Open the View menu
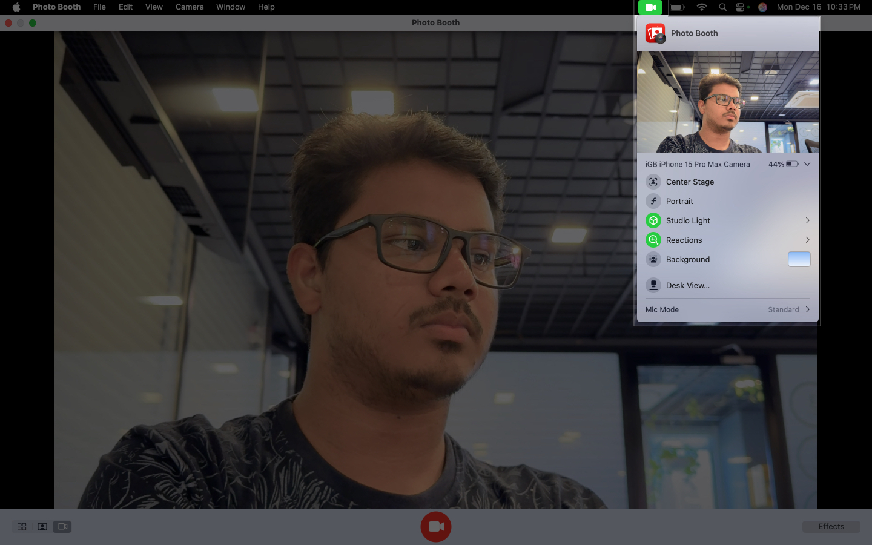 pyautogui.click(x=154, y=7)
